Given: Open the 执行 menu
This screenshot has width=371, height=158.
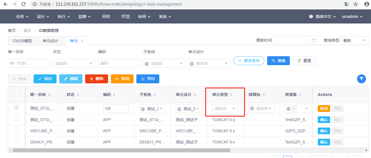Looking at the screenshot, I should (x=64, y=16).
